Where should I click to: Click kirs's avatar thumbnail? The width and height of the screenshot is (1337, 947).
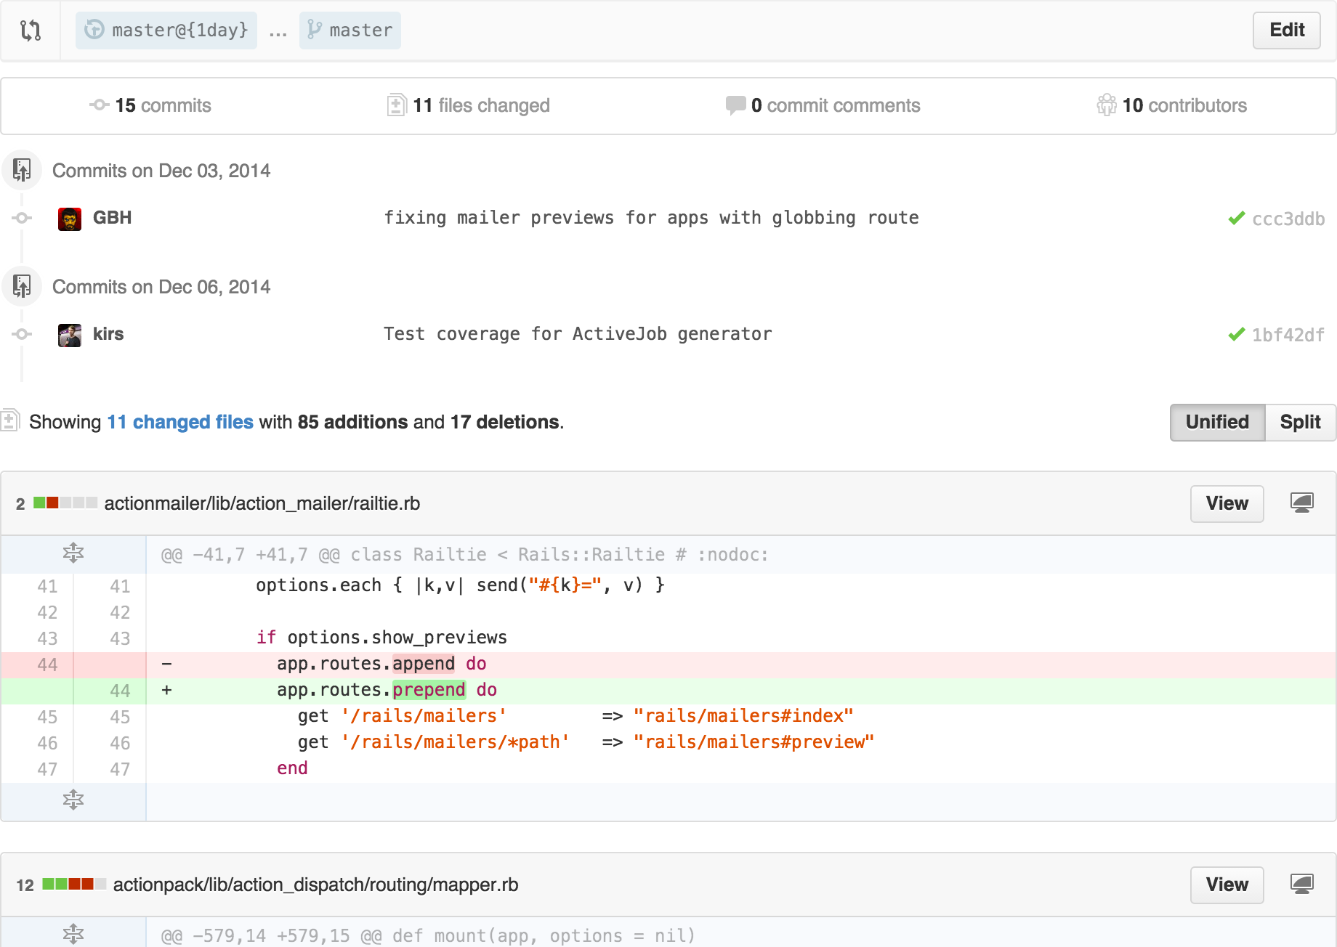point(70,335)
